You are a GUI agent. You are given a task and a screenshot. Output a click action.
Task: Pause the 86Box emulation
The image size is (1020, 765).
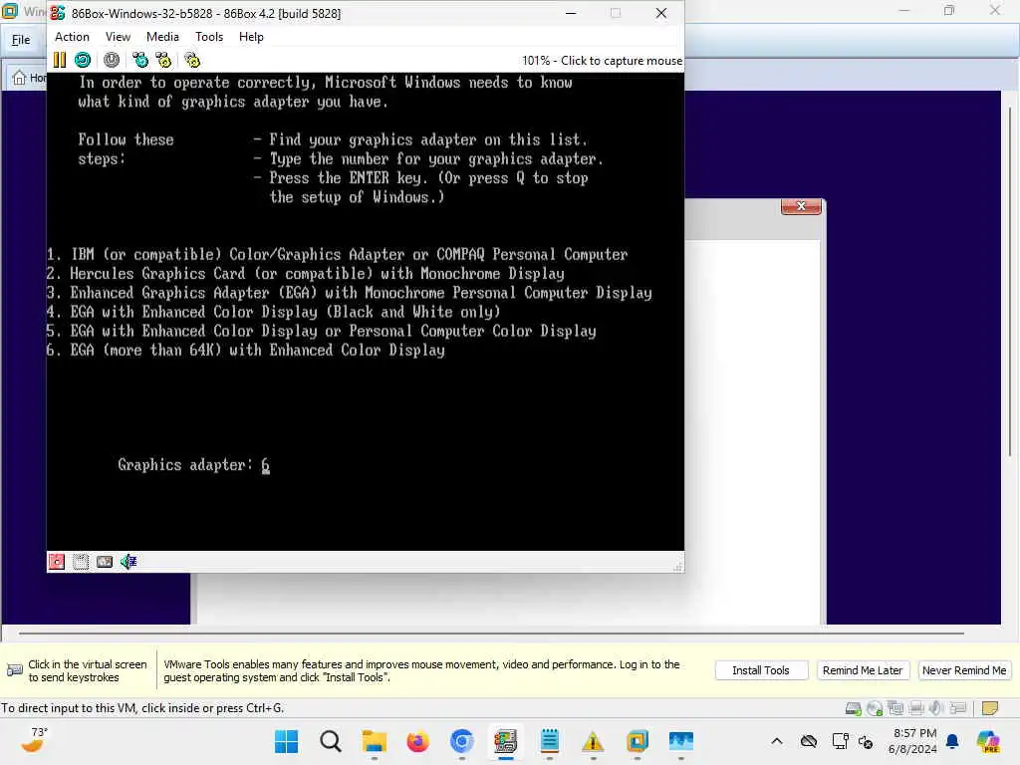59,61
